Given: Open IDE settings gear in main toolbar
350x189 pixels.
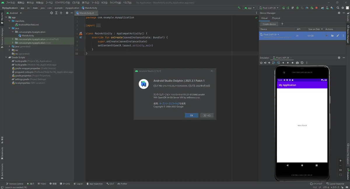Looking at the screenshot, I should coord(343,8).
